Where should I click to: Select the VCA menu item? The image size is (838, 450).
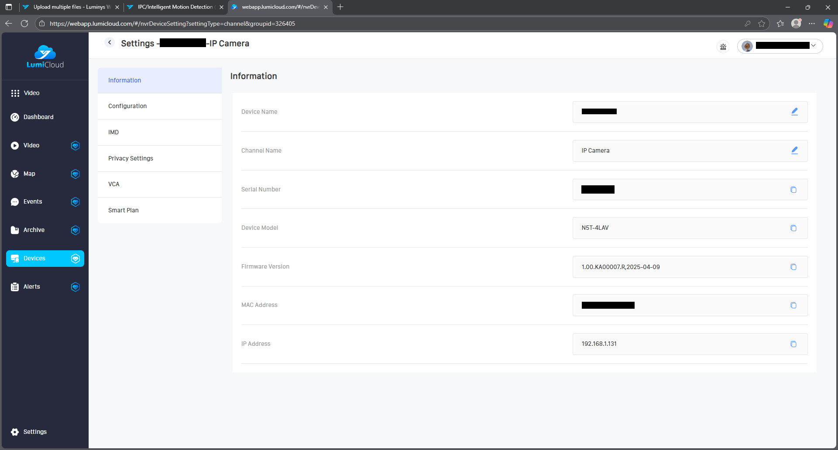tap(114, 184)
